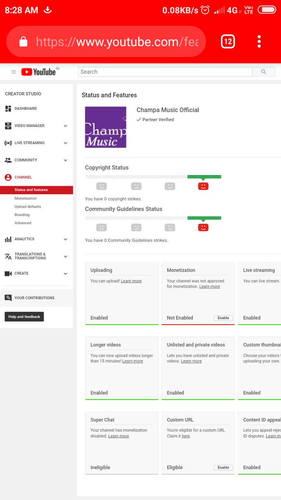The height and width of the screenshot is (500, 281).
Task: Click the 'here' link in Custom URL card
Action: pyautogui.click(x=186, y=436)
